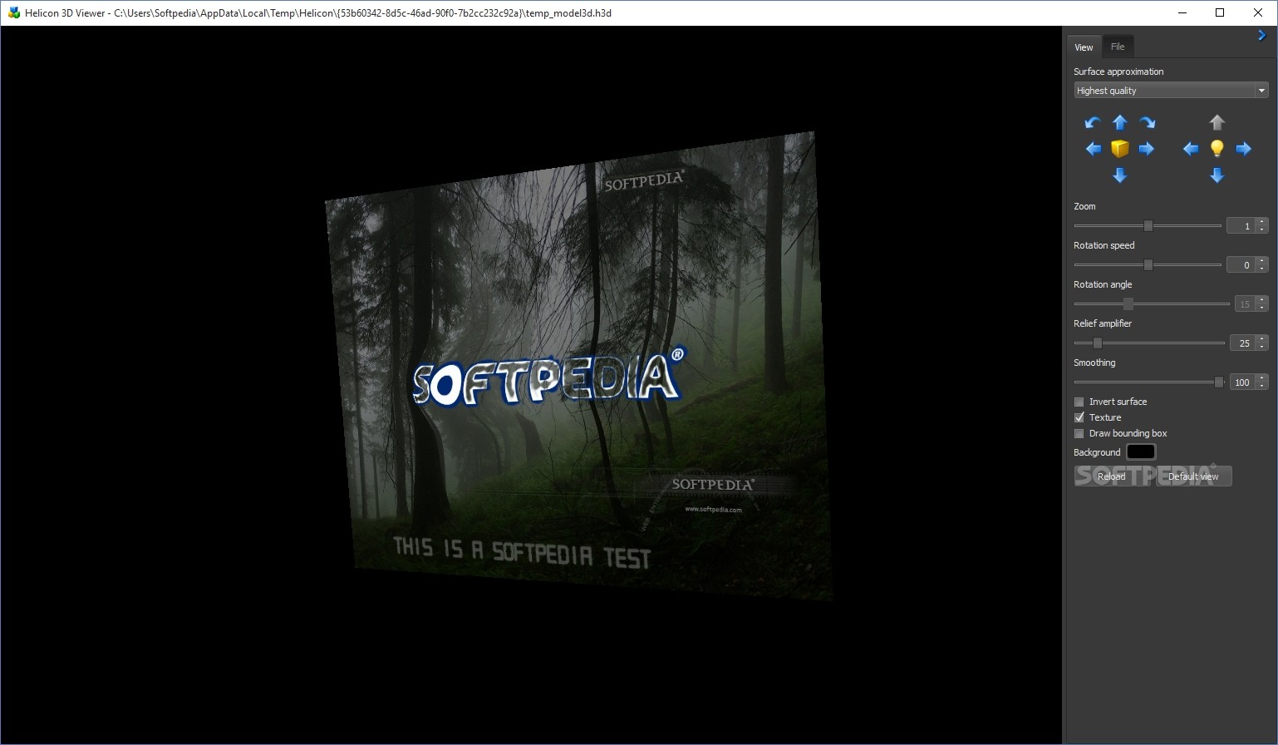Rotate model counter-clockwise with curved left arrow
This screenshot has width=1278, height=745.
coord(1093,123)
